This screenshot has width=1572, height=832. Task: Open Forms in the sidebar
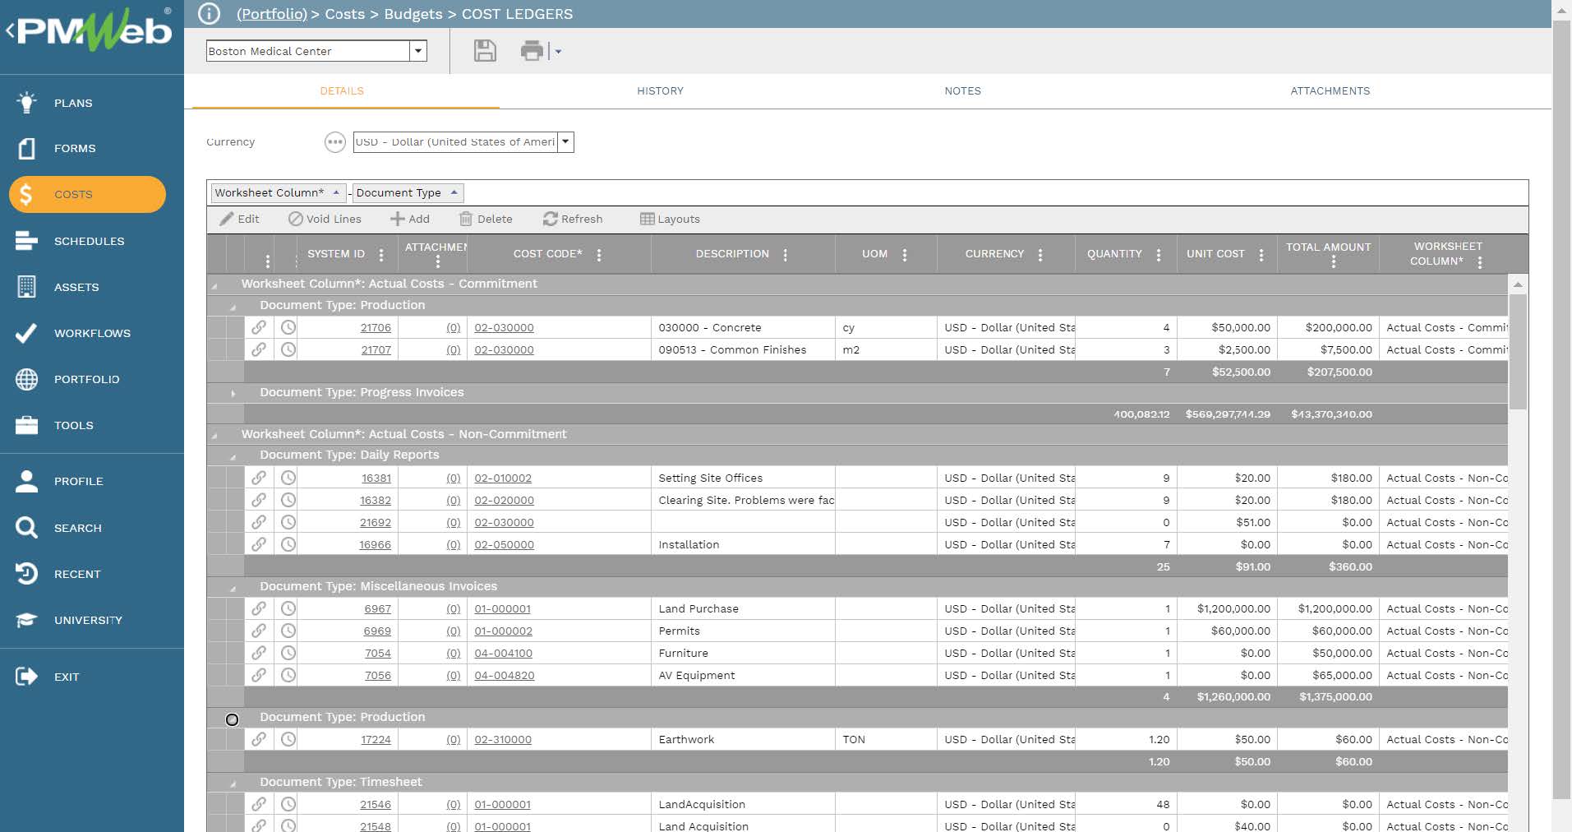[75, 148]
